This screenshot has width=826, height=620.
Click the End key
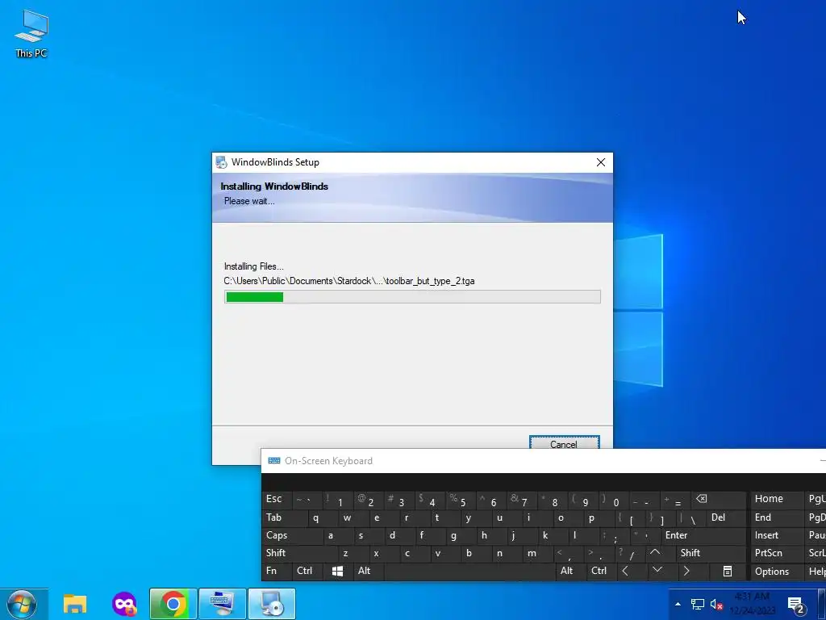point(777,517)
